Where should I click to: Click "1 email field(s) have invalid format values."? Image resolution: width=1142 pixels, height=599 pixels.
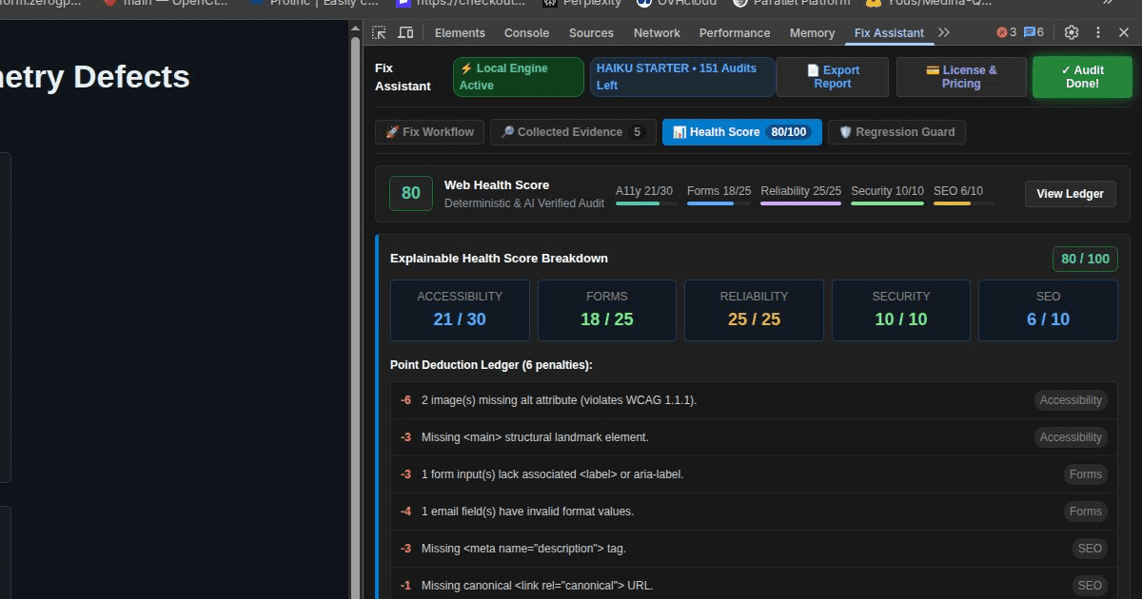click(x=527, y=512)
